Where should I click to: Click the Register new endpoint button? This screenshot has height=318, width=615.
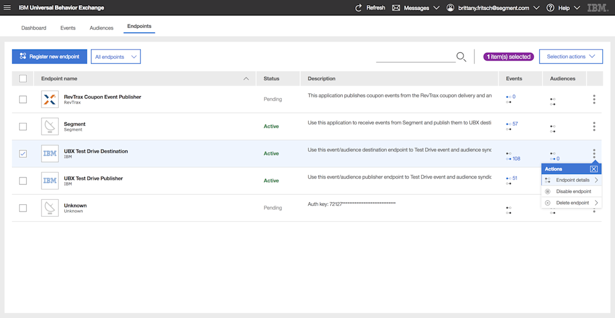point(50,56)
